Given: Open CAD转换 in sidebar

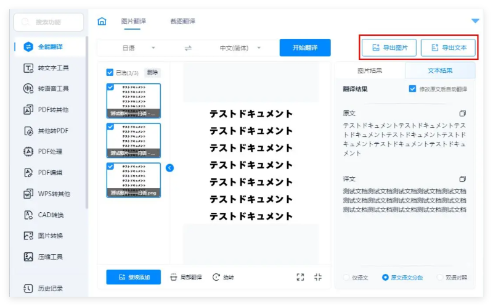Looking at the screenshot, I should [44, 215].
